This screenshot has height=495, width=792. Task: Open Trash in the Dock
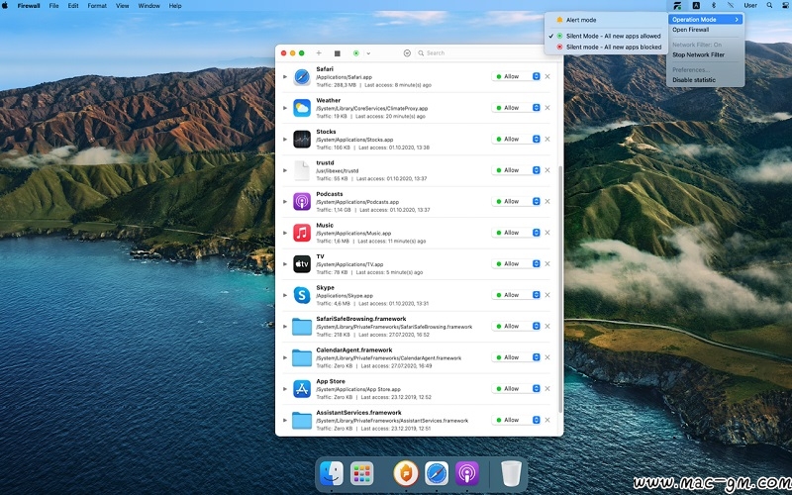click(511, 474)
